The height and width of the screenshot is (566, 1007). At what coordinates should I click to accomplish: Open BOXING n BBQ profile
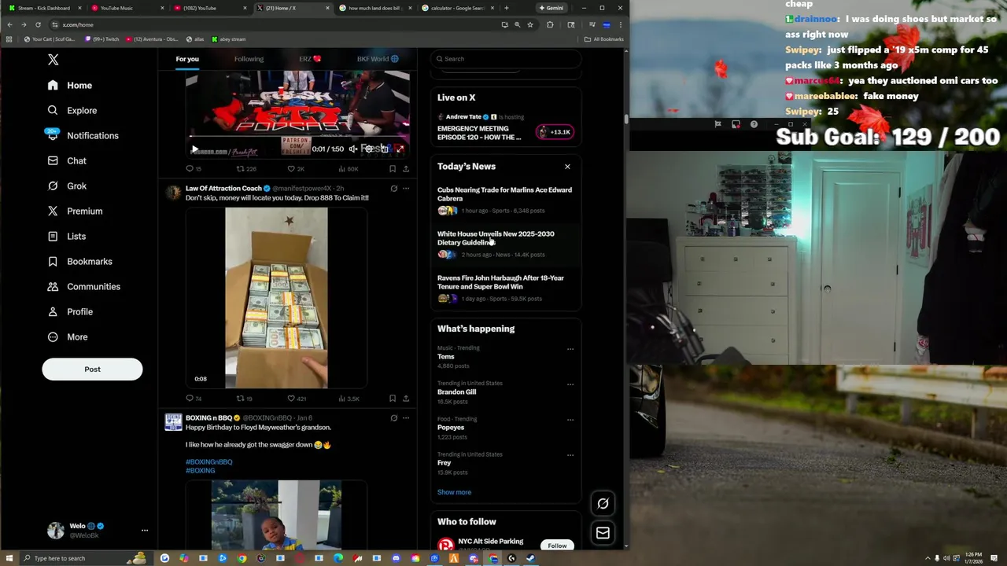click(208, 418)
